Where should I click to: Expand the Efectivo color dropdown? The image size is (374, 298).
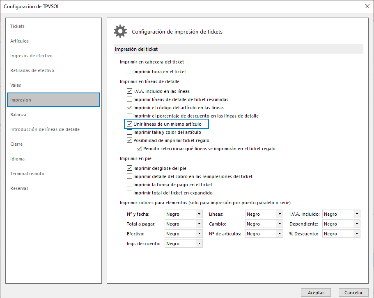point(184,234)
